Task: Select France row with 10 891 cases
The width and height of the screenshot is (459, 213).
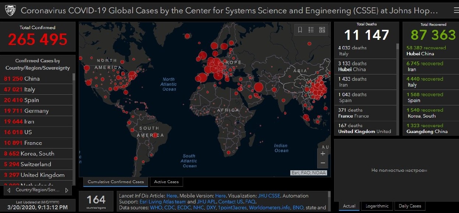Action: click(x=36, y=143)
